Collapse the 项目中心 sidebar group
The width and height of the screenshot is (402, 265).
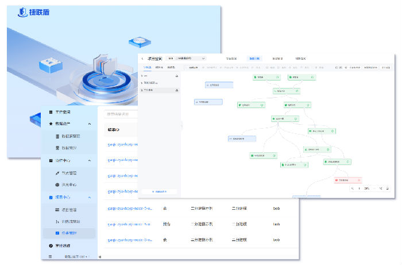[90, 197]
